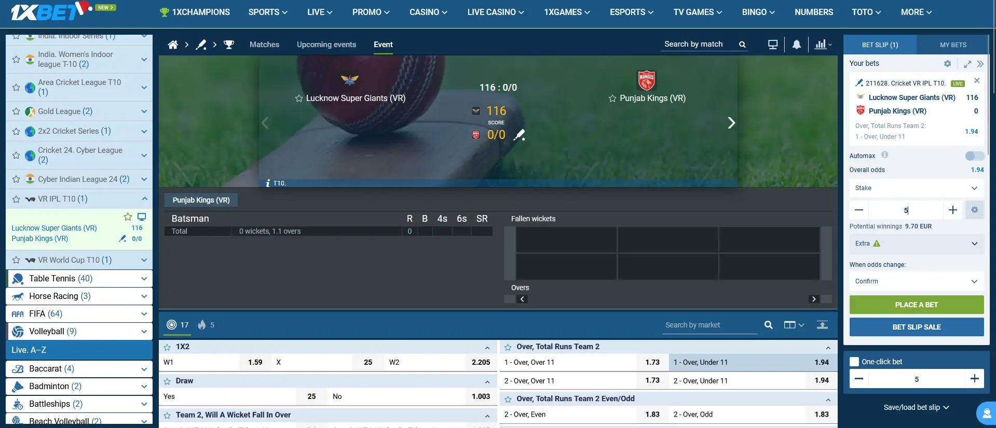Viewport: 996px width, 428px height.
Task: Open 1XCHAMPIONS link
Action: [195, 12]
